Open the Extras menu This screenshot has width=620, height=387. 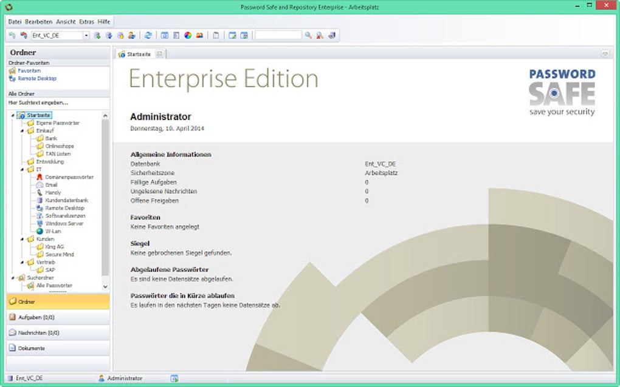86,21
